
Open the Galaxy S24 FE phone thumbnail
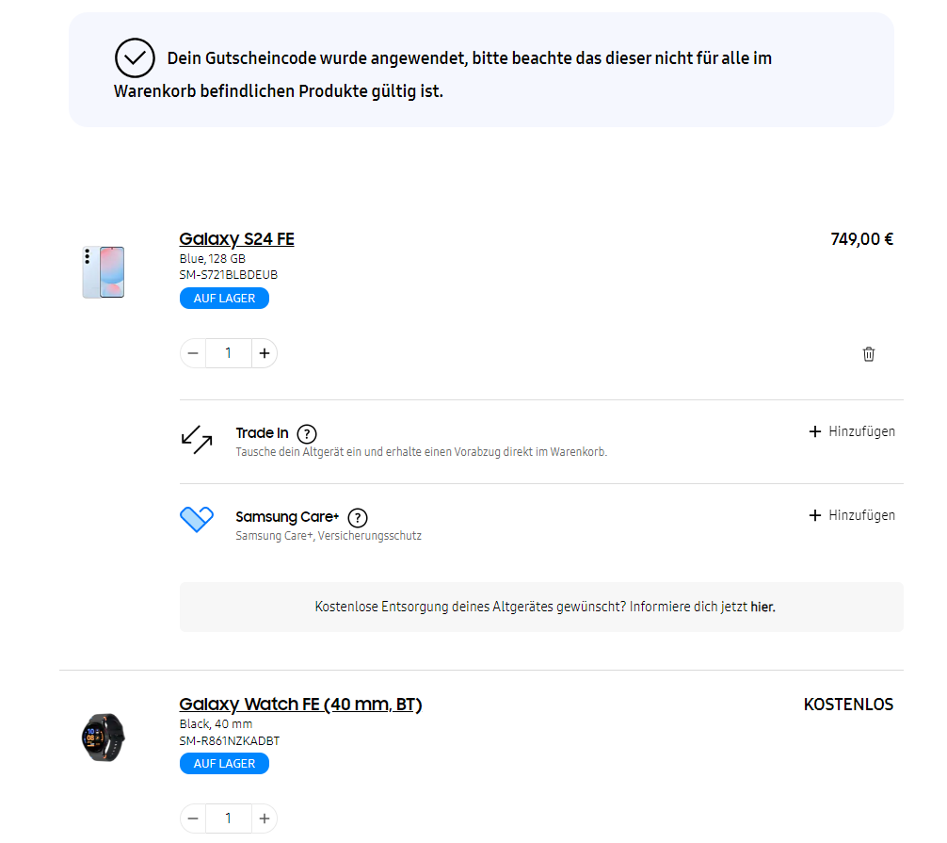[104, 272]
